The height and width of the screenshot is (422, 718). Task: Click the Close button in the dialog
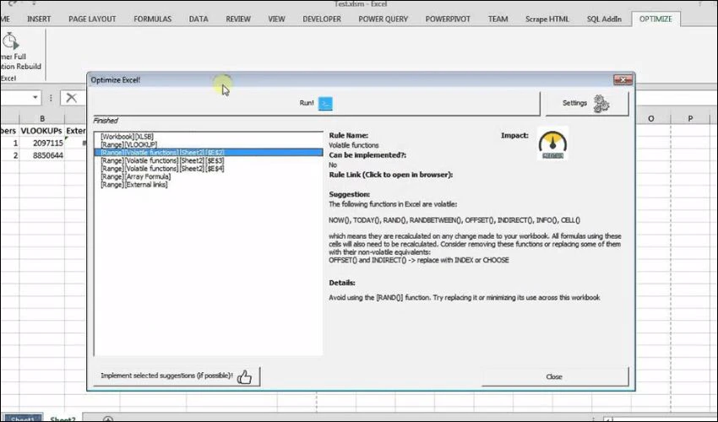click(554, 376)
